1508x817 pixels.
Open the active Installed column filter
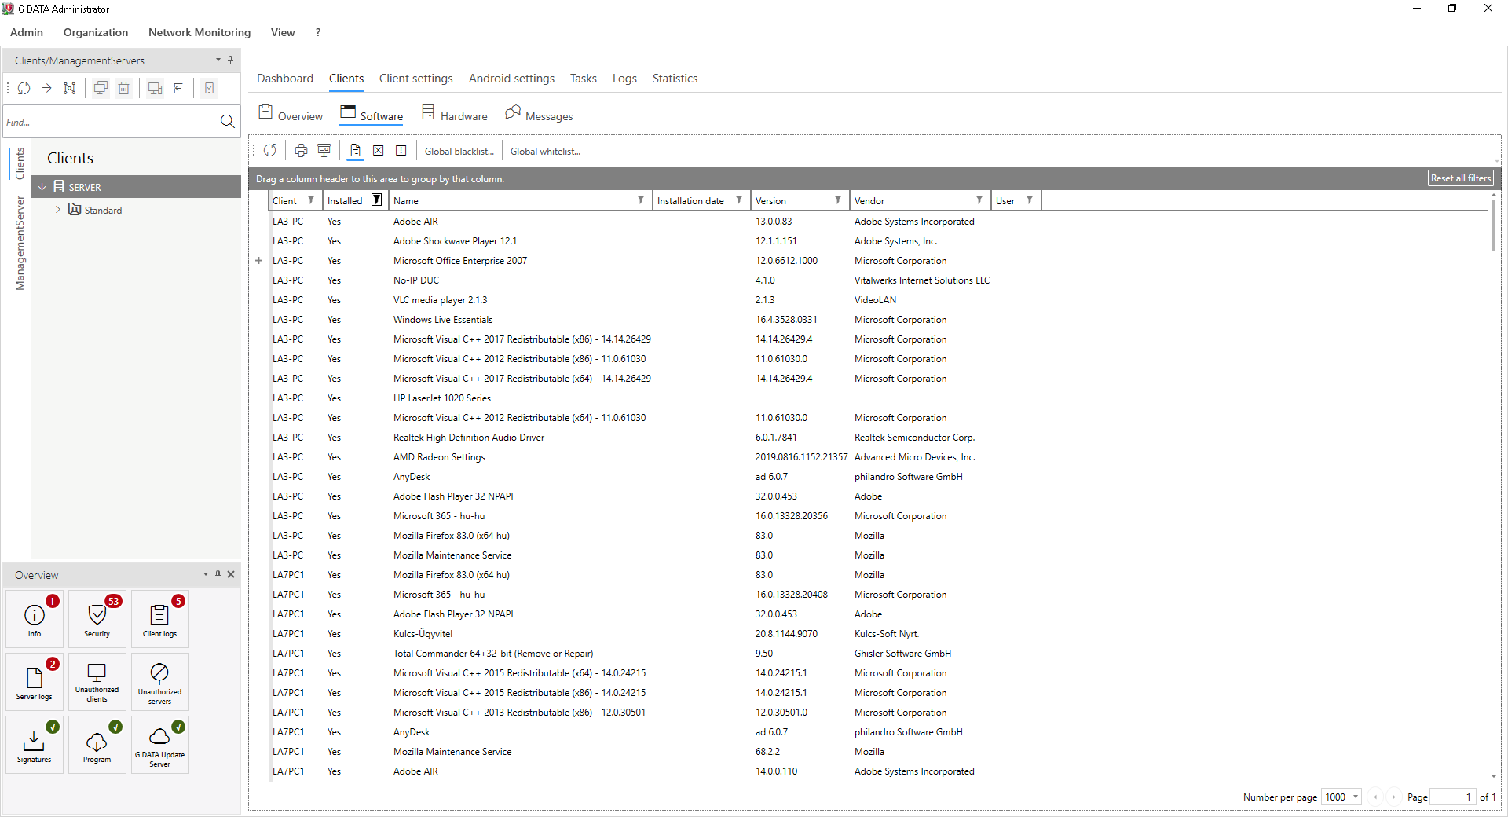coord(377,200)
